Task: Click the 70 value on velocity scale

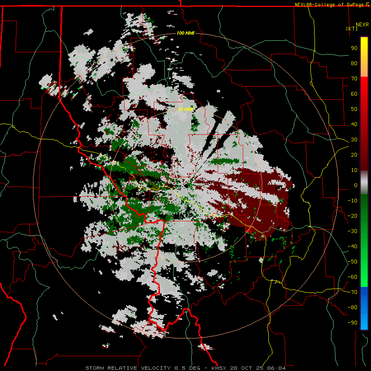Action: (x=354, y=79)
